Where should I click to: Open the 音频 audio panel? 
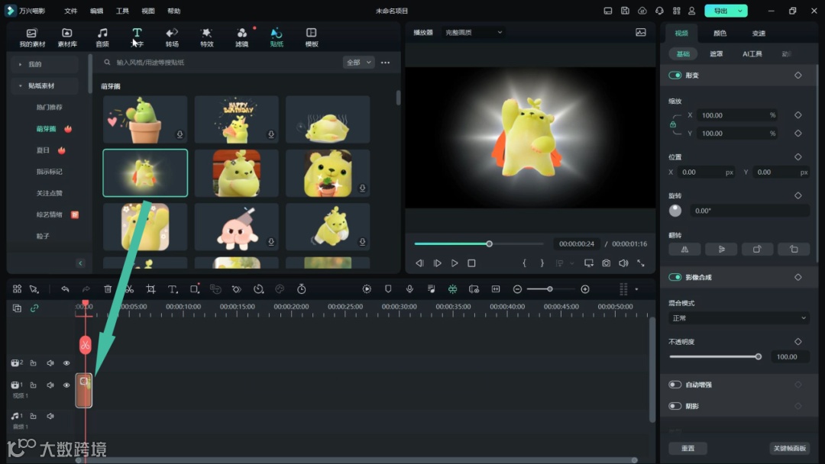102,37
